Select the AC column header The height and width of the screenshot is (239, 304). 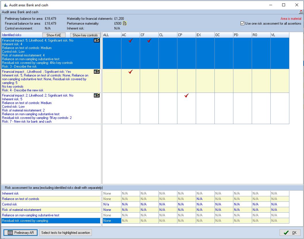[x=131, y=35]
